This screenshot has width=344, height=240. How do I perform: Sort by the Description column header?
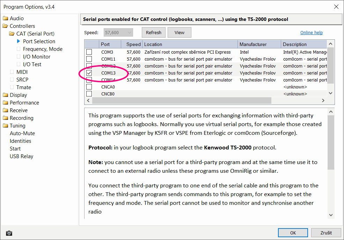tap(304, 44)
